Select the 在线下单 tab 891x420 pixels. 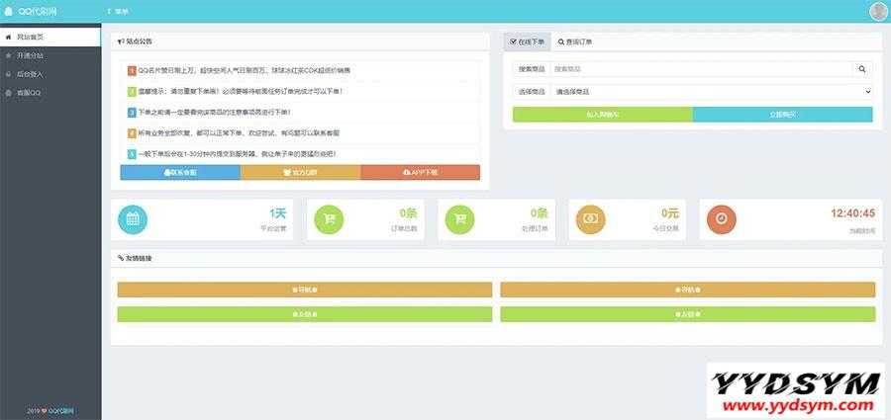tap(526, 42)
